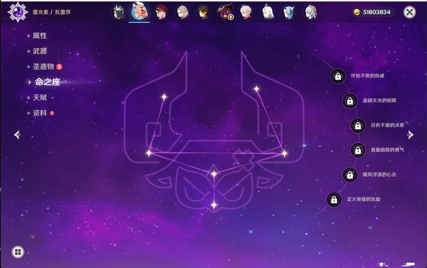427x268 pixels.
Task: Click the 雷元素 / 瓦雷莎 title text
Action: (51, 12)
